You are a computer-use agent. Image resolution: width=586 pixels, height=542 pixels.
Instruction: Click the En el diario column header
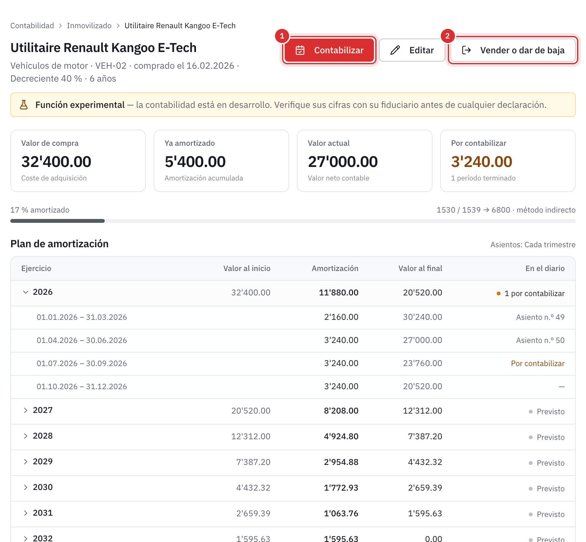pyautogui.click(x=545, y=268)
